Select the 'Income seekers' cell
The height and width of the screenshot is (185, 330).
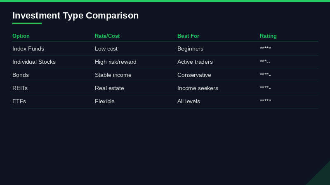(x=198, y=88)
